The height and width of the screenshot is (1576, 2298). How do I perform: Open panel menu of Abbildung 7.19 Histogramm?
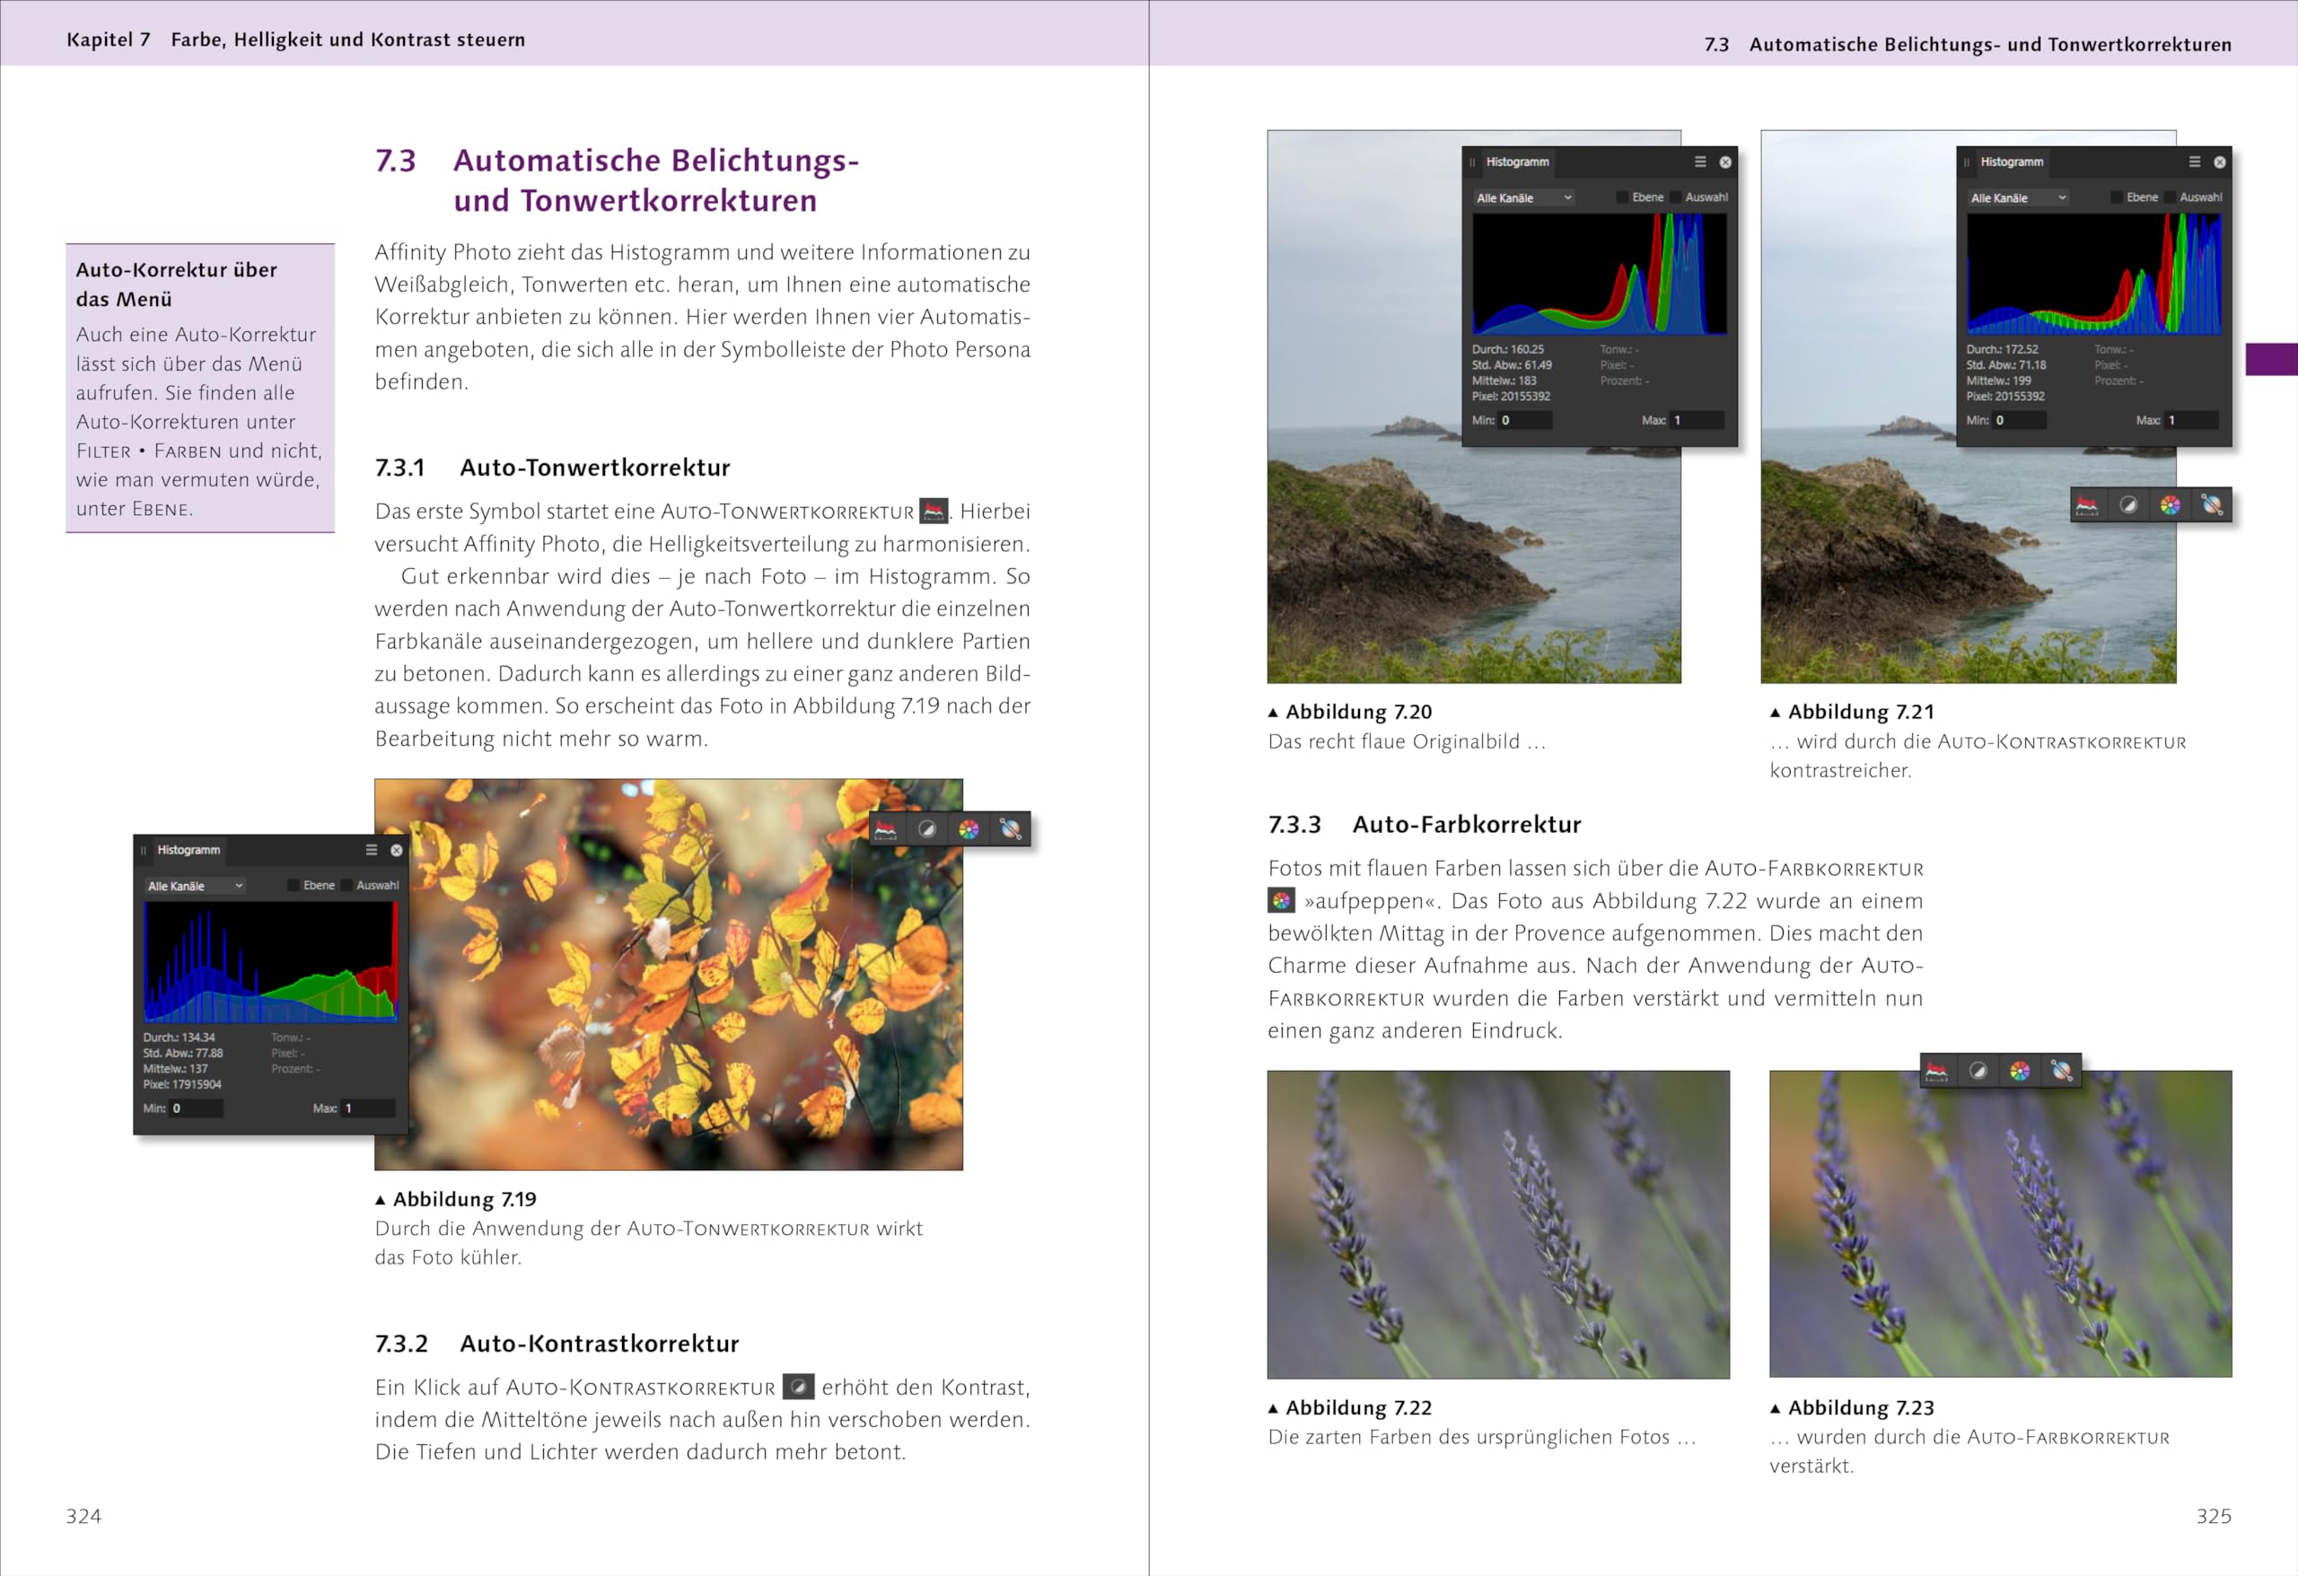point(372,850)
